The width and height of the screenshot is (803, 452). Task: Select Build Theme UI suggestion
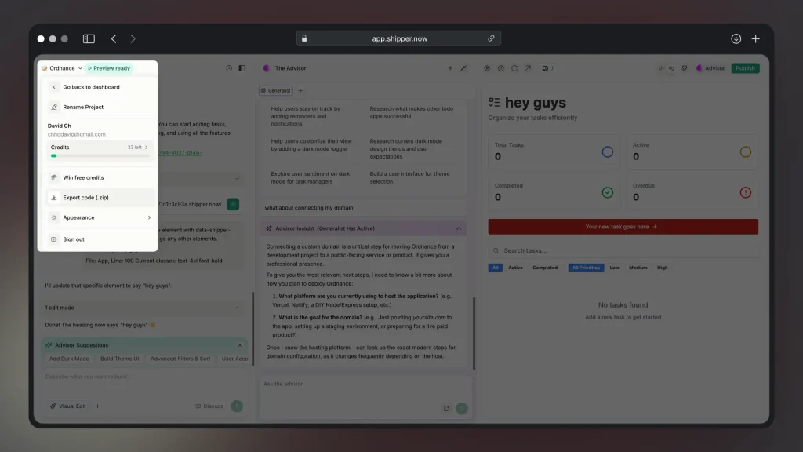[120, 359]
